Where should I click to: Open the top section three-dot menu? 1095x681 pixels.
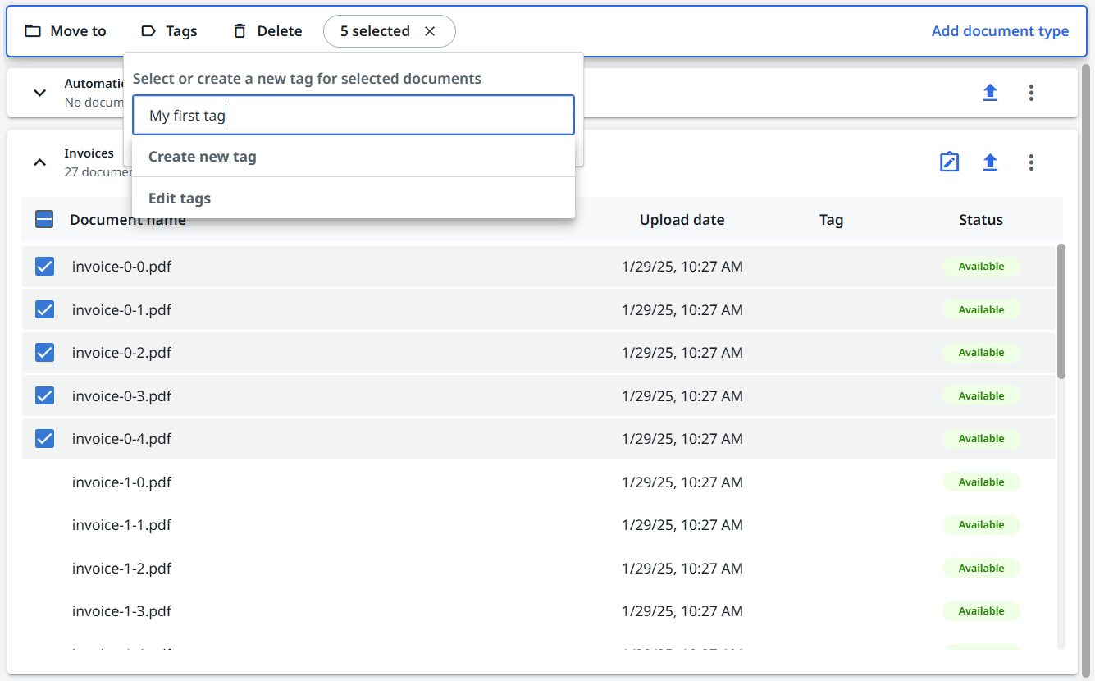click(1031, 93)
